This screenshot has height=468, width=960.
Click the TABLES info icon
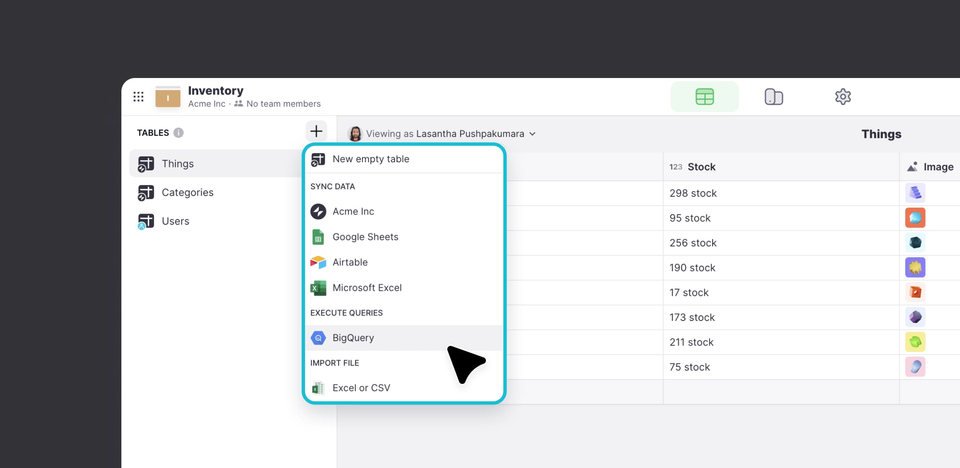tap(179, 133)
